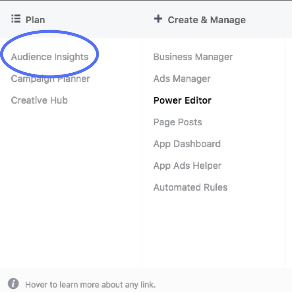Go to Creative Hub
292x292 pixels.
pos(39,100)
